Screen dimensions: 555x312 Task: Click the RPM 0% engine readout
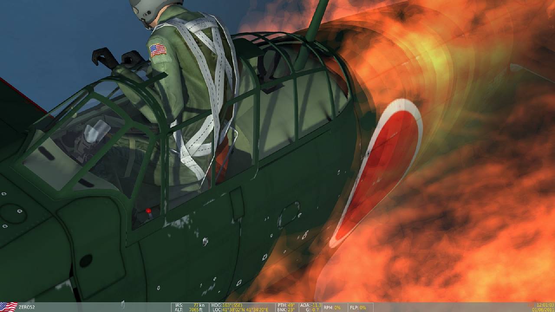click(x=332, y=307)
